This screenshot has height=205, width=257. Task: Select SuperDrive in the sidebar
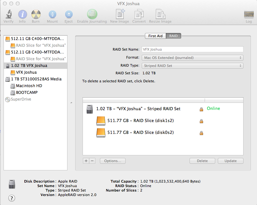point(35,99)
